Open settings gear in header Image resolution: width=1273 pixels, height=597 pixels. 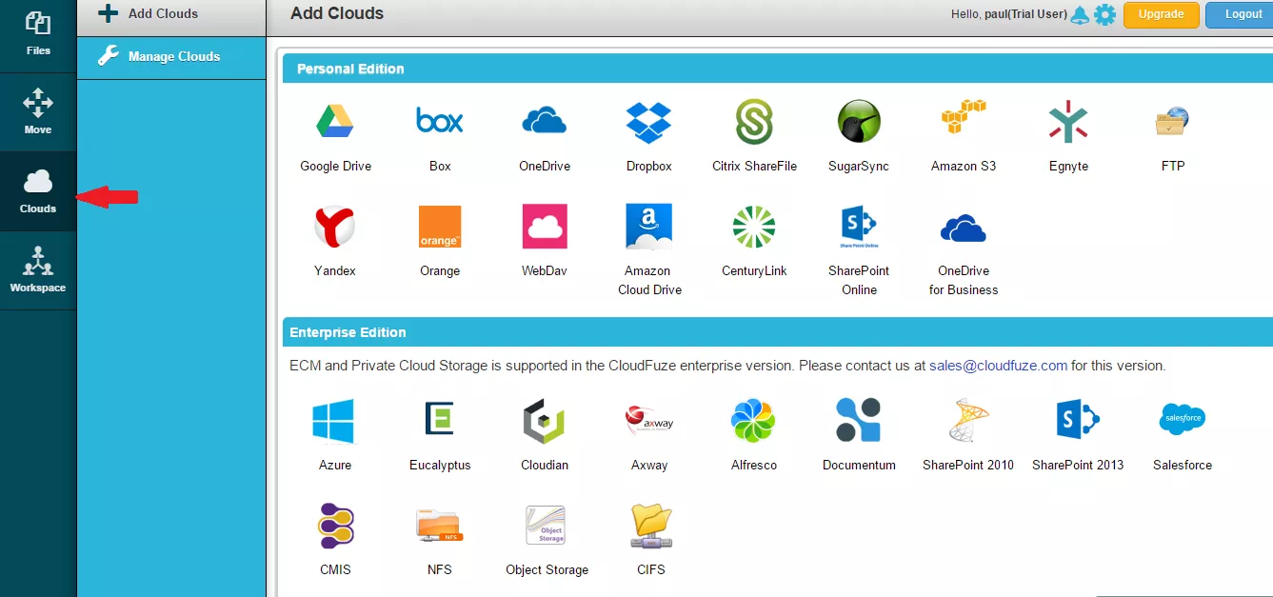pos(1104,14)
